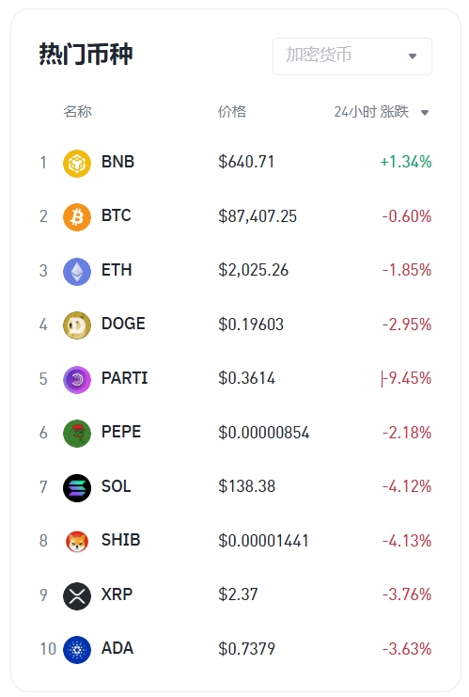
Task: Open the Ethereum ETH icon
Action: pos(77,271)
